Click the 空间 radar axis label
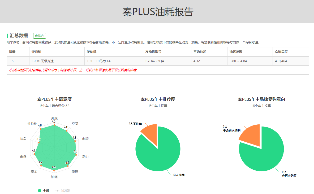 [75, 124]
